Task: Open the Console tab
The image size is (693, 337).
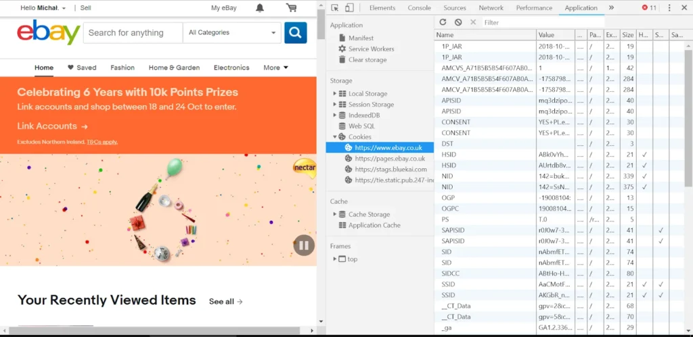Action: [419, 8]
